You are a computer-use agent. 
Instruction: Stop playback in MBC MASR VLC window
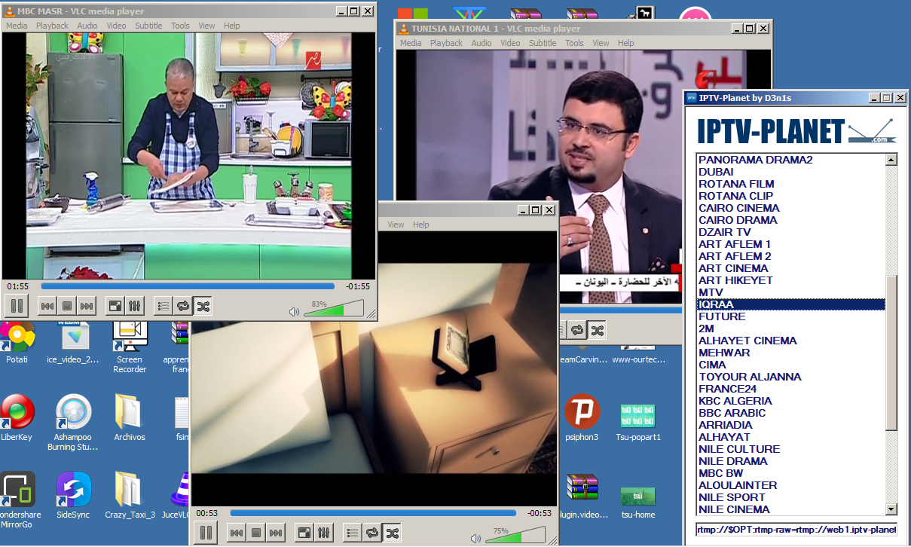coord(66,306)
